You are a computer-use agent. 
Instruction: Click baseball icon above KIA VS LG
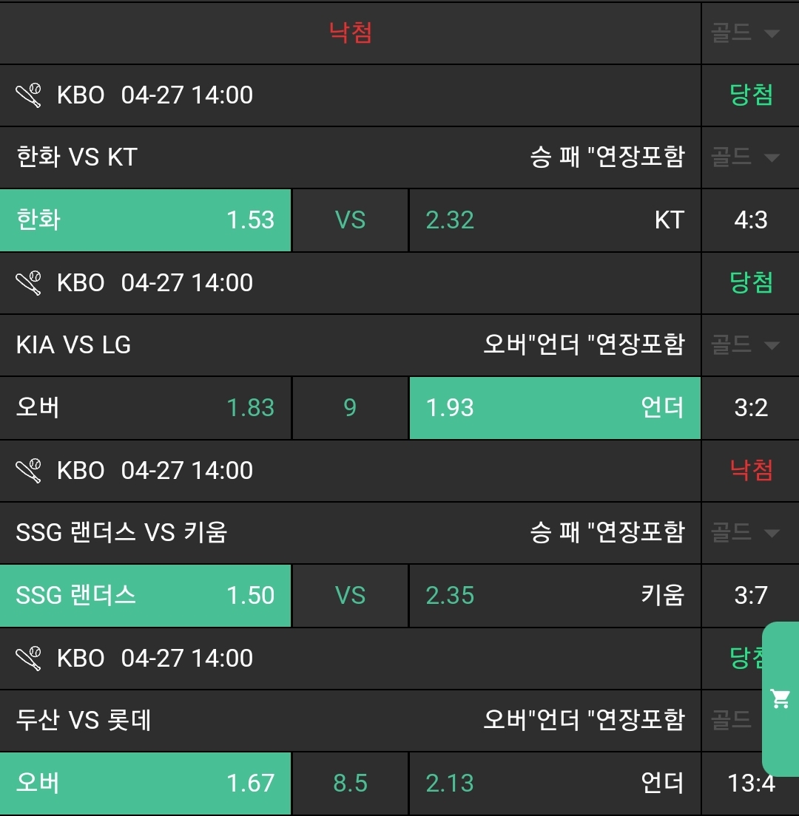click(x=29, y=283)
